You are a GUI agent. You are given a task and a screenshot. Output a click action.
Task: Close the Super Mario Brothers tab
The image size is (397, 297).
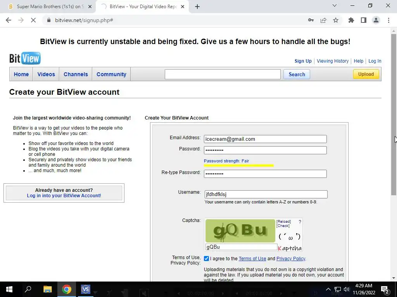pyautogui.click(x=90, y=7)
